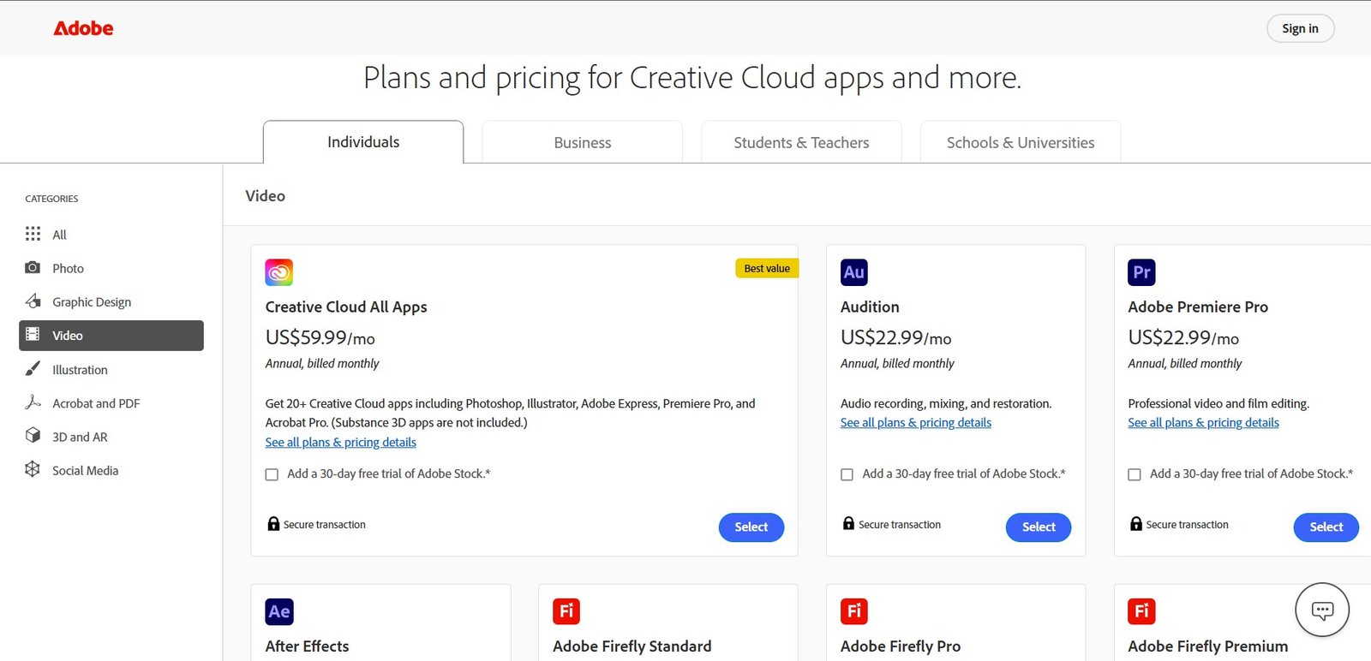Click the 3D and AR cube icon
The width and height of the screenshot is (1371, 661).
pos(33,435)
